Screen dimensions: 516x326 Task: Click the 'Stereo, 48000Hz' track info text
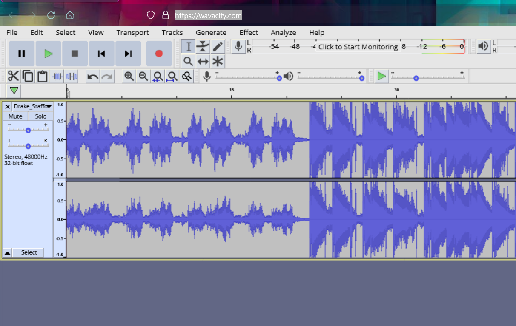[x=26, y=156]
